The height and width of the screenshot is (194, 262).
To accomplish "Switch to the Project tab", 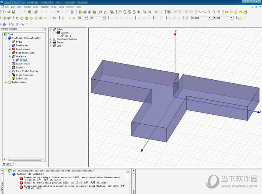I will [7, 164].
